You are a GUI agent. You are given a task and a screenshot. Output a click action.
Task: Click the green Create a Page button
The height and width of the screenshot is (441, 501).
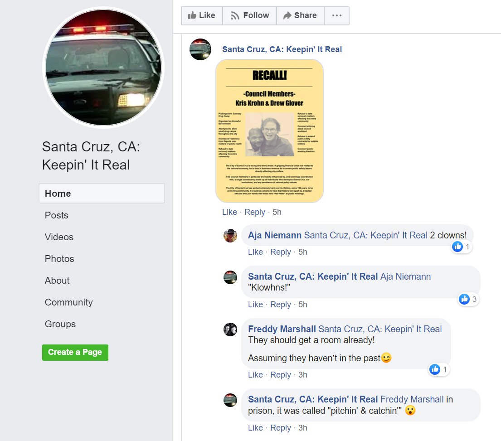coord(75,352)
